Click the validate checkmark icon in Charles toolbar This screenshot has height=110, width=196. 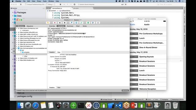[x=81, y=23]
